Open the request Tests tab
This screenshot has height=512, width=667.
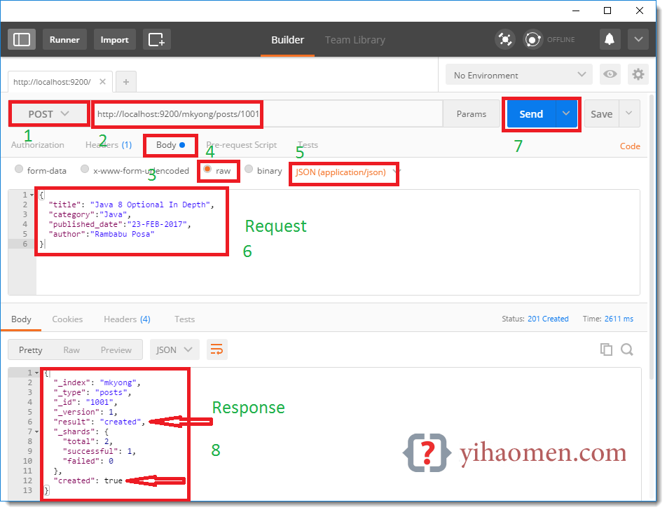click(308, 145)
